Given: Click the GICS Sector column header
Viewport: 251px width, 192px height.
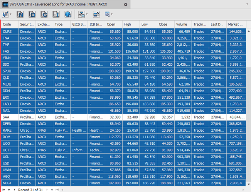Looking at the screenshot, I should click(x=79, y=25).
